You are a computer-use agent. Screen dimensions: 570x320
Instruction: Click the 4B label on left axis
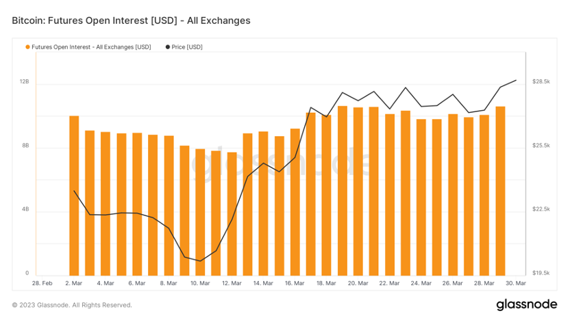(x=25, y=209)
